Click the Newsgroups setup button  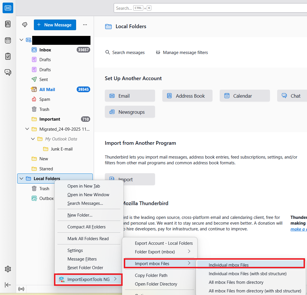point(130,112)
